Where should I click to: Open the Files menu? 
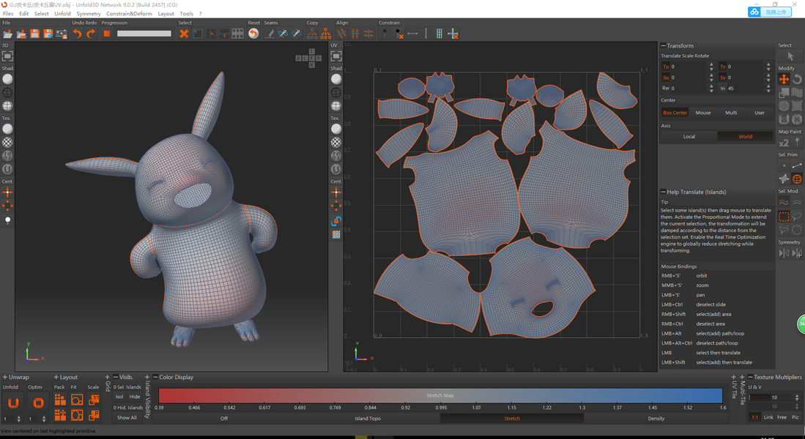pos(8,14)
